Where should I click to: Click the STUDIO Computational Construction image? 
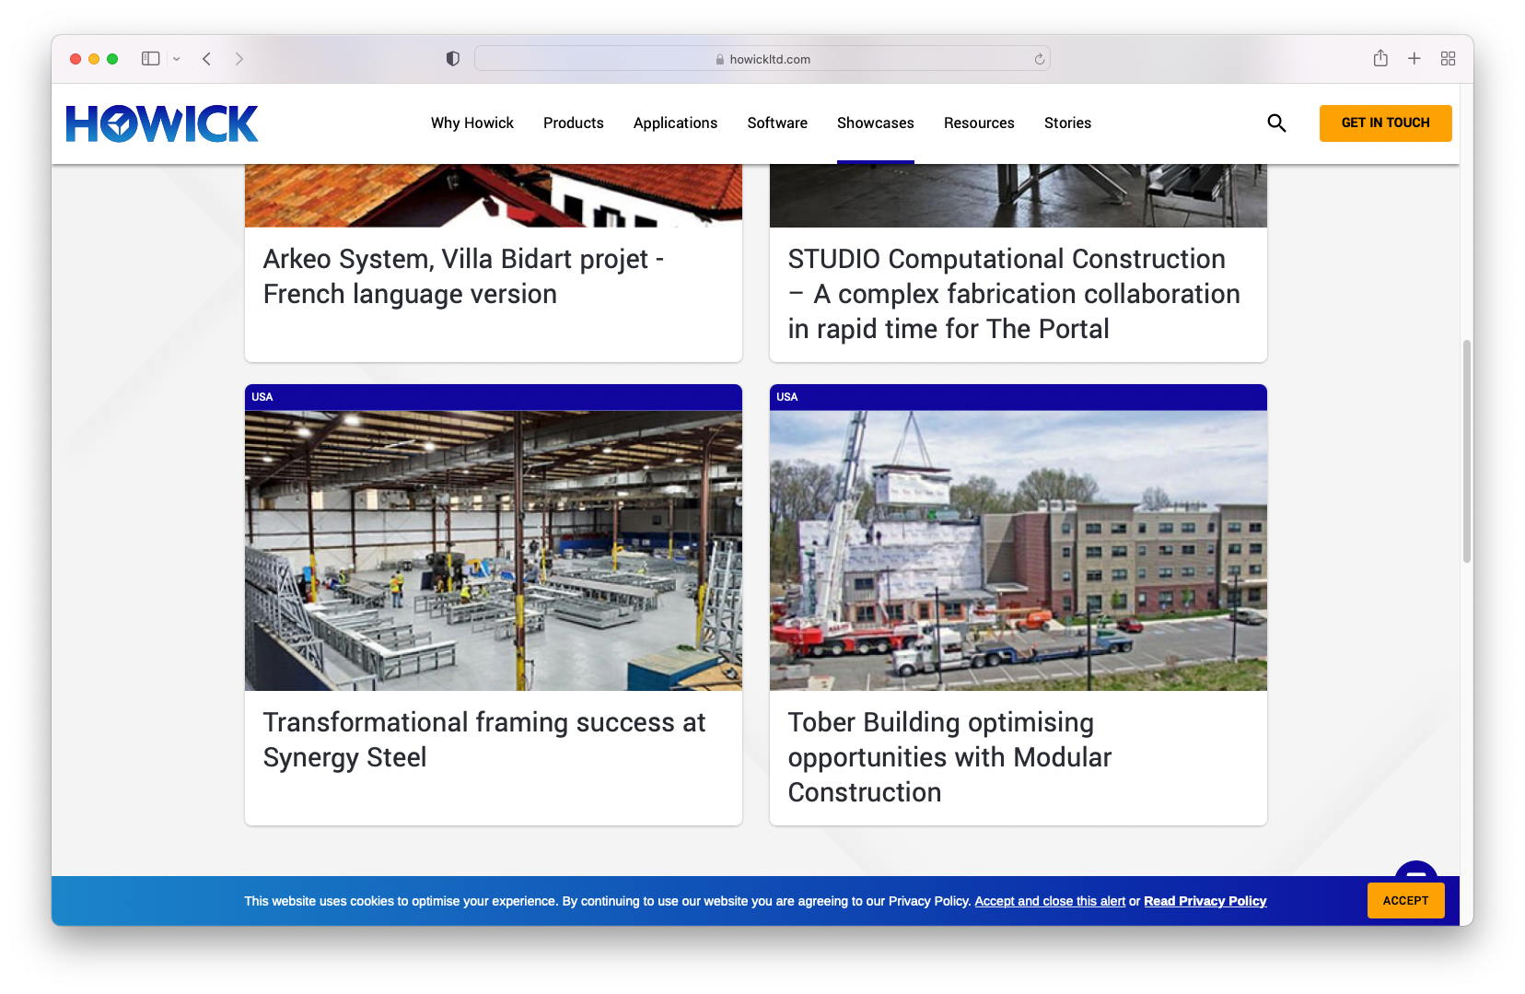(1019, 195)
